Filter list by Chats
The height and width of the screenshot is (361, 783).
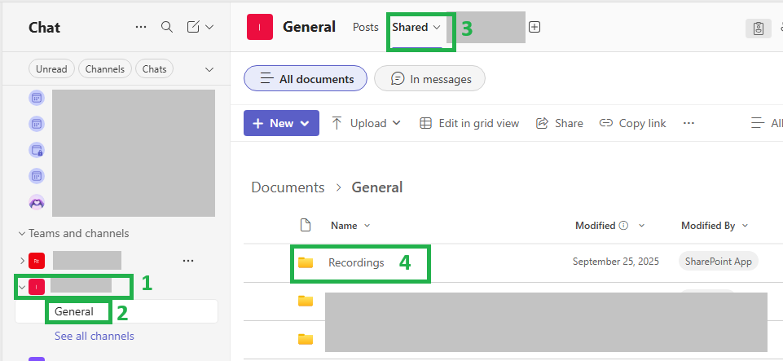[x=154, y=69]
